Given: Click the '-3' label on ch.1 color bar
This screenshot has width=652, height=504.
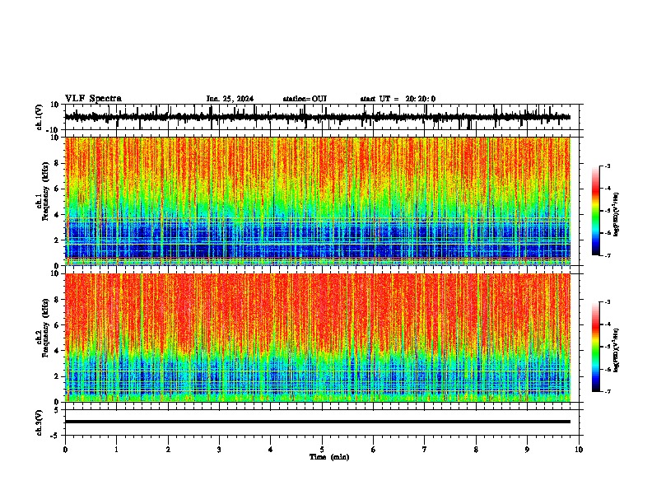Looking at the screenshot, I should tap(607, 166).
